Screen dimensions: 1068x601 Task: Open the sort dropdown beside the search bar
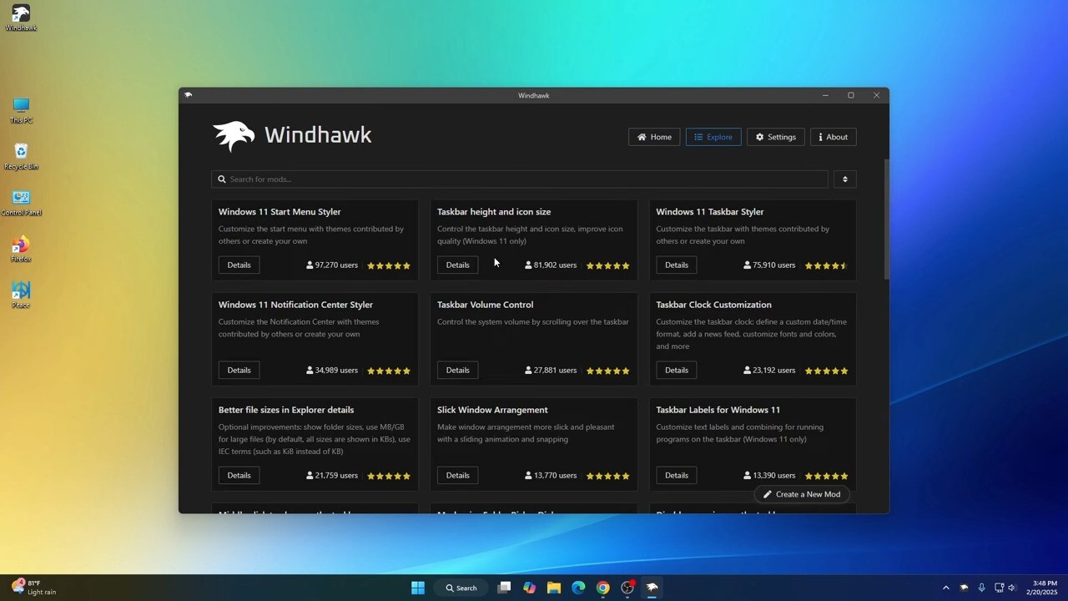click(x=844, y=179)
